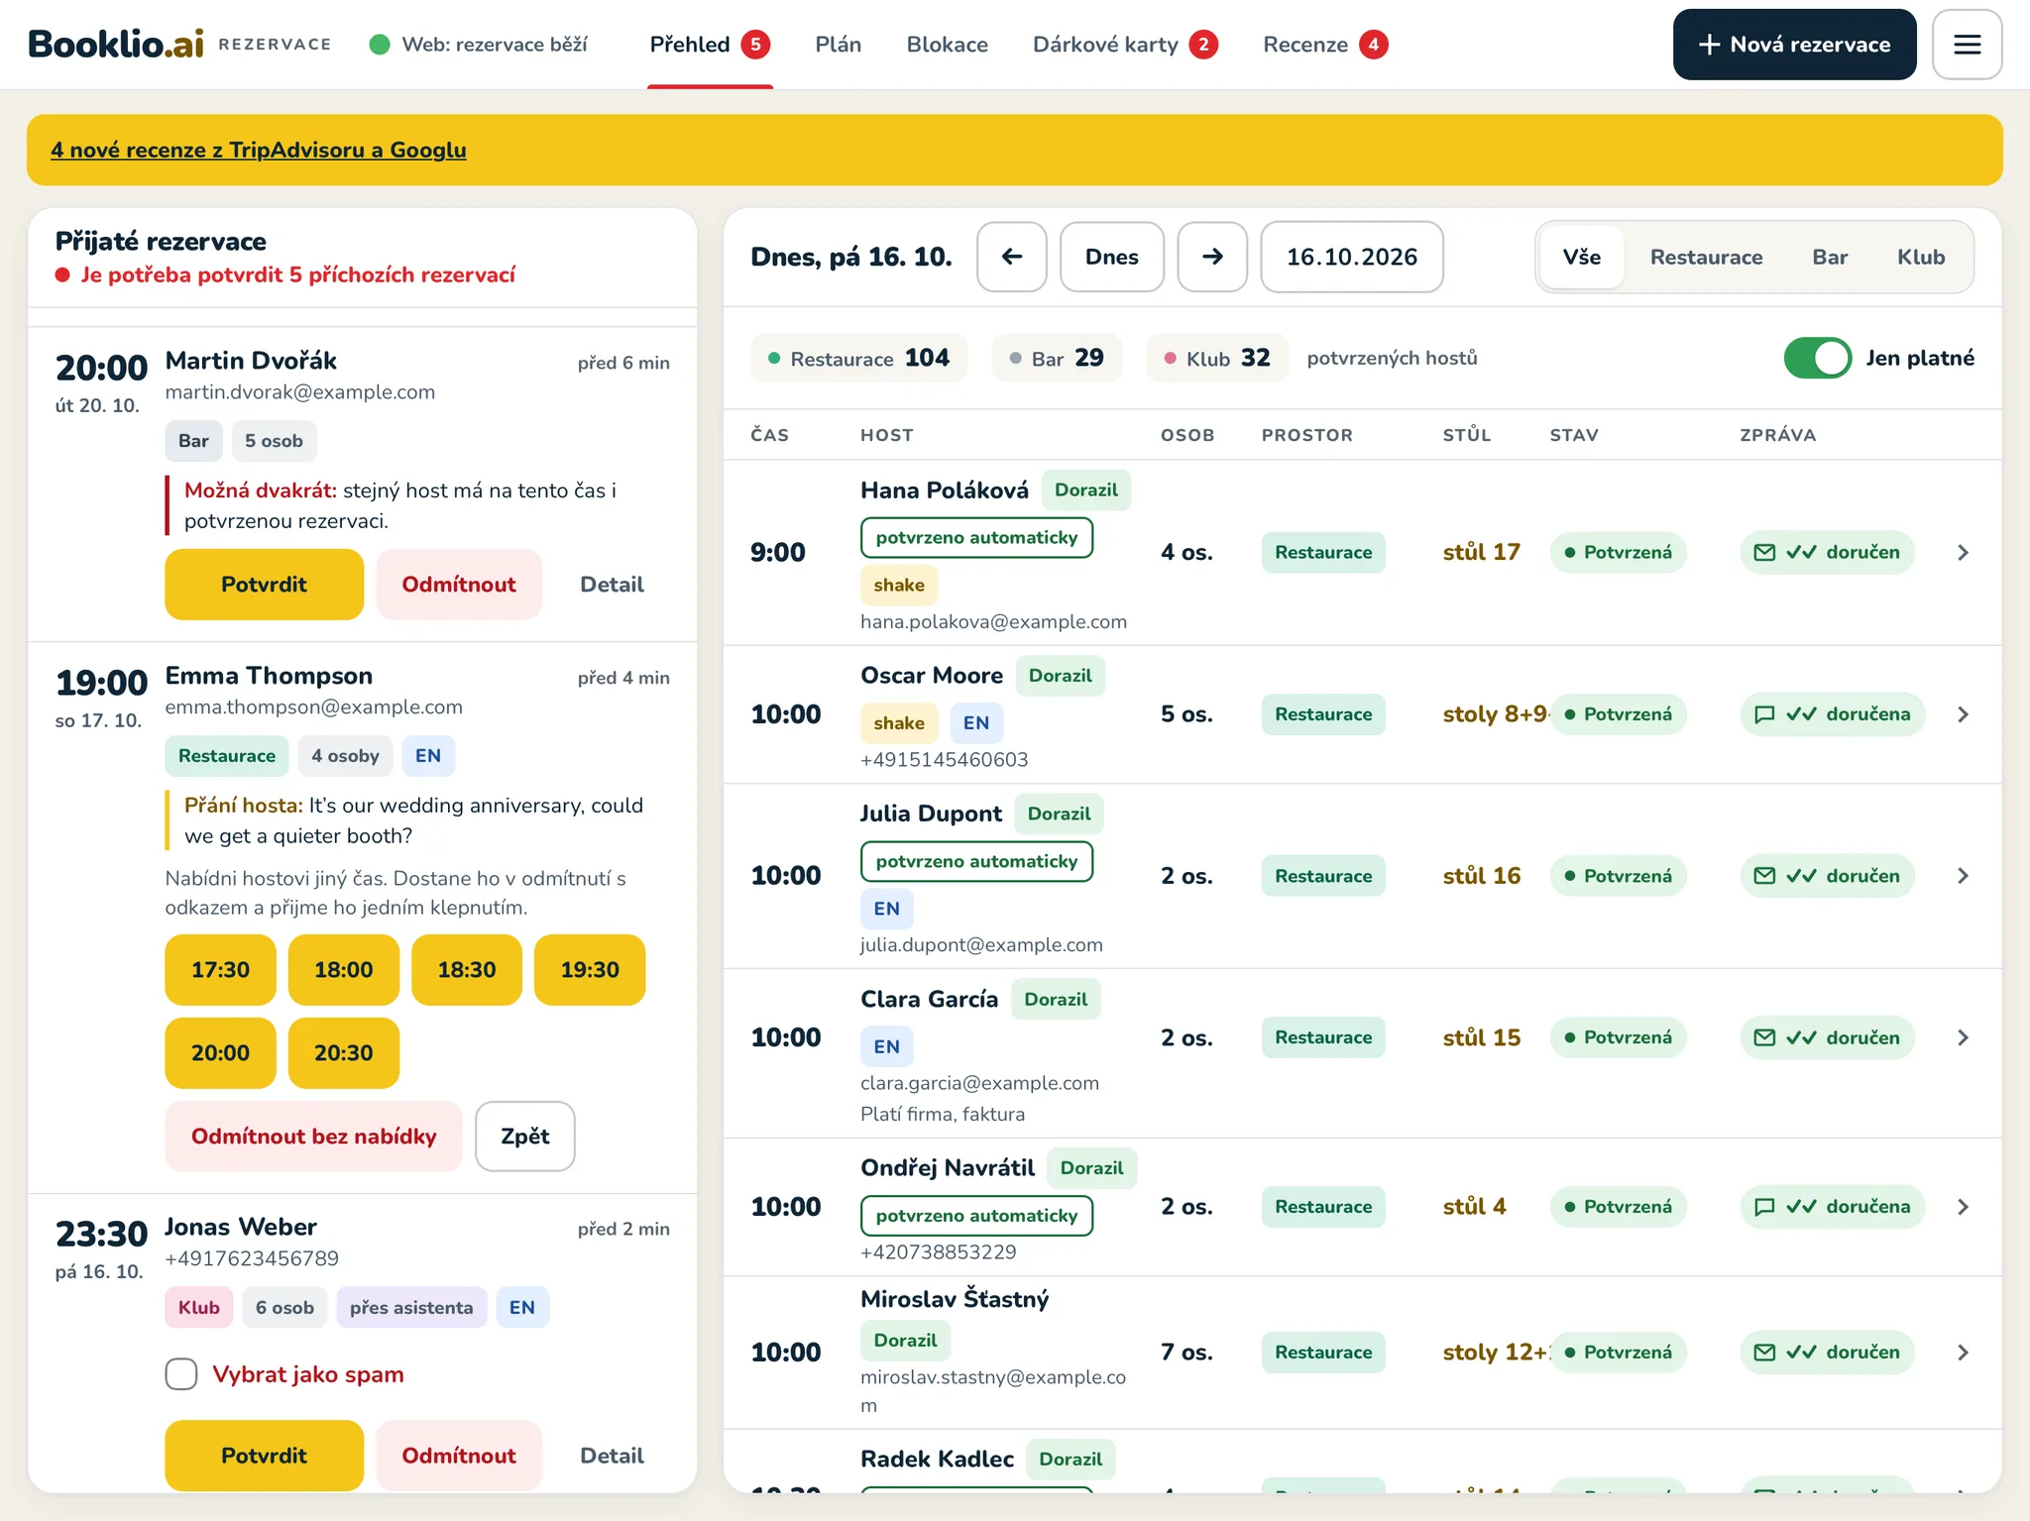Click envelope icon in Julia Dupont message
2030x1521 pixels.
[x=1764, y=876]
